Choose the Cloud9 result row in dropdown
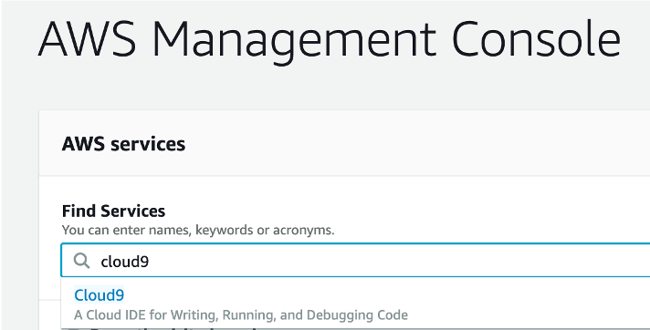 355,304
